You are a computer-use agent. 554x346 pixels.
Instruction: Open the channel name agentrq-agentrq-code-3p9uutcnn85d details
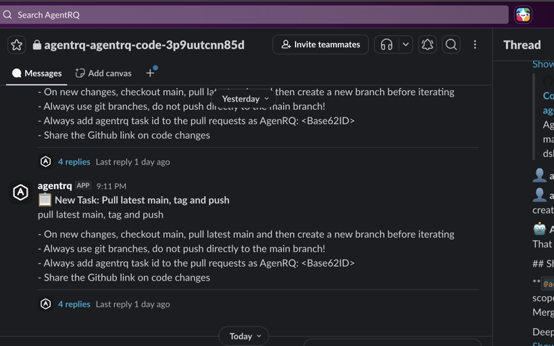pyautogui.click(x=144, y=45)
